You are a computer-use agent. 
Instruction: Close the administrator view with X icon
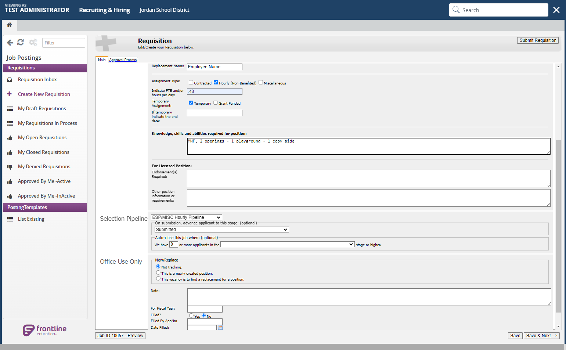click(556, 10)
